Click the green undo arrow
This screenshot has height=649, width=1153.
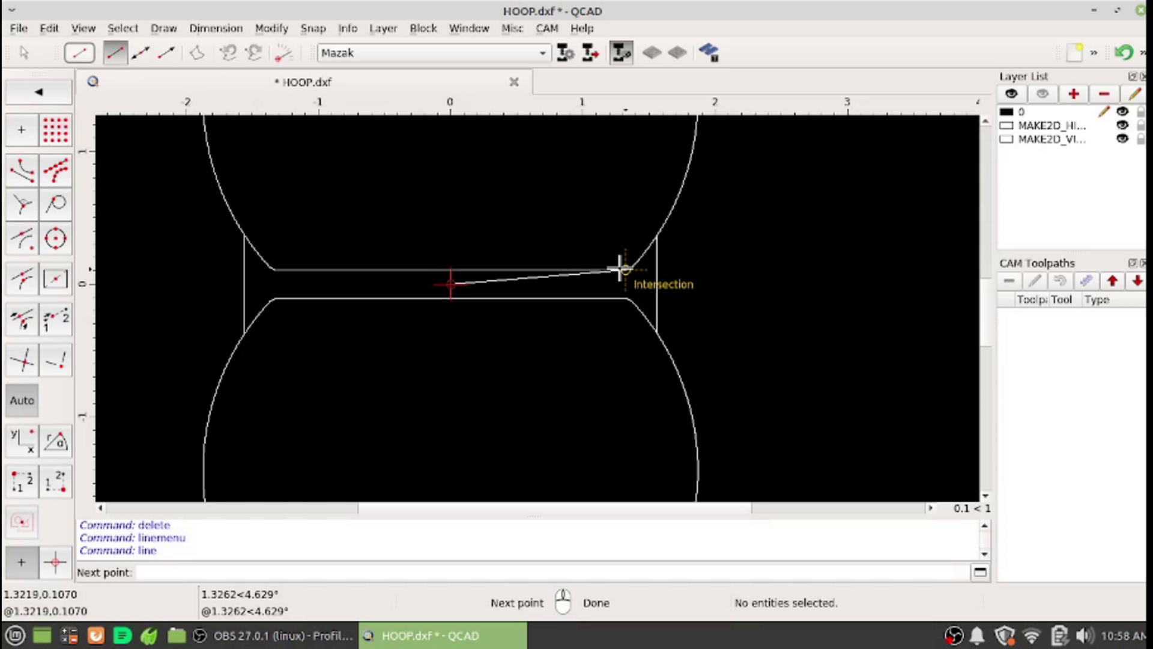1124,53
